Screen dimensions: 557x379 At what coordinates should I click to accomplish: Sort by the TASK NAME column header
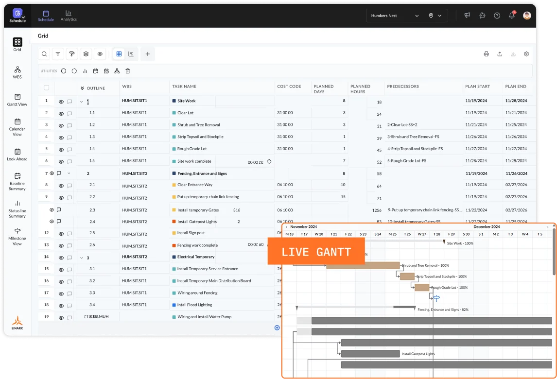[x=184, y=86]
